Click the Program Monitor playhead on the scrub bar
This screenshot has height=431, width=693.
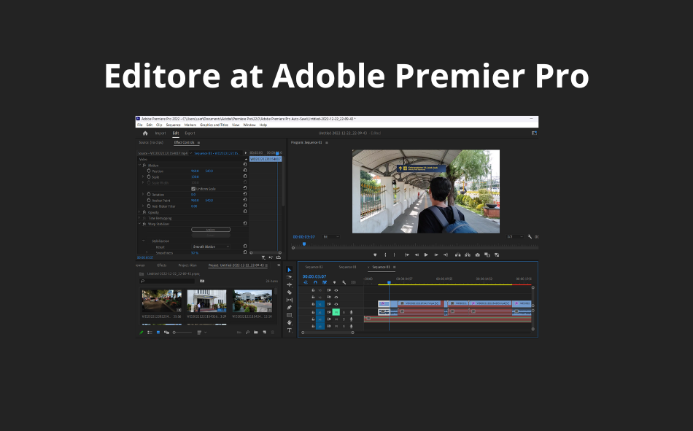(x=304, y=244)
